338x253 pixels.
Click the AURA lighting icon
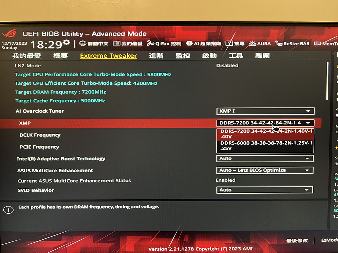252,43
